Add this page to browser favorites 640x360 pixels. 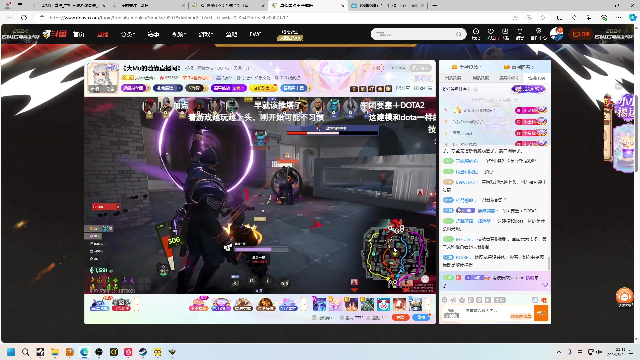click(542, 18)
